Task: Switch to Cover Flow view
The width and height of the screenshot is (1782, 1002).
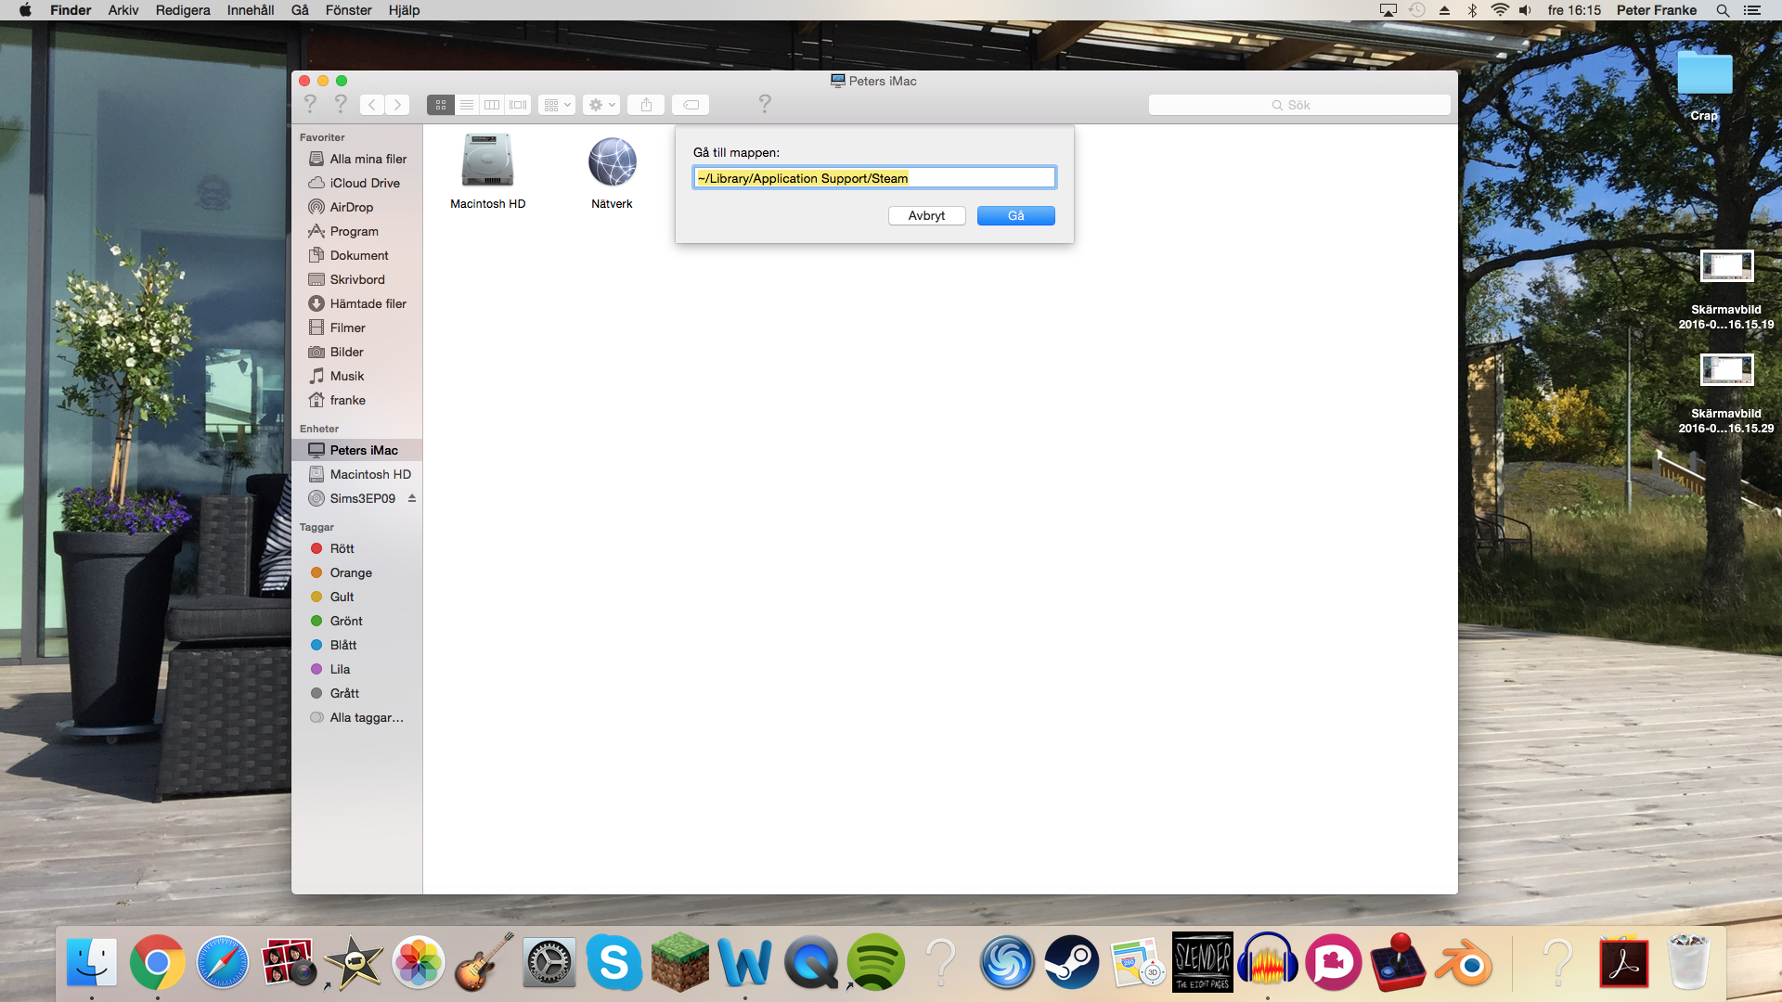Action: [x=518, y=105]
